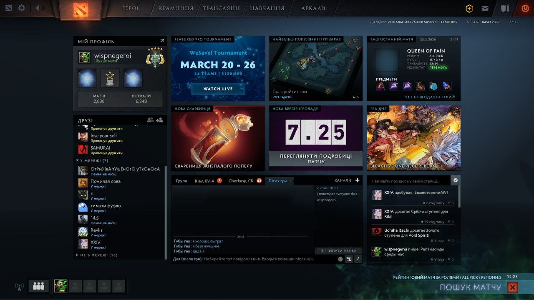Toggle the broadcast antenna icon
534x300 pixels.
click(19, 286)
